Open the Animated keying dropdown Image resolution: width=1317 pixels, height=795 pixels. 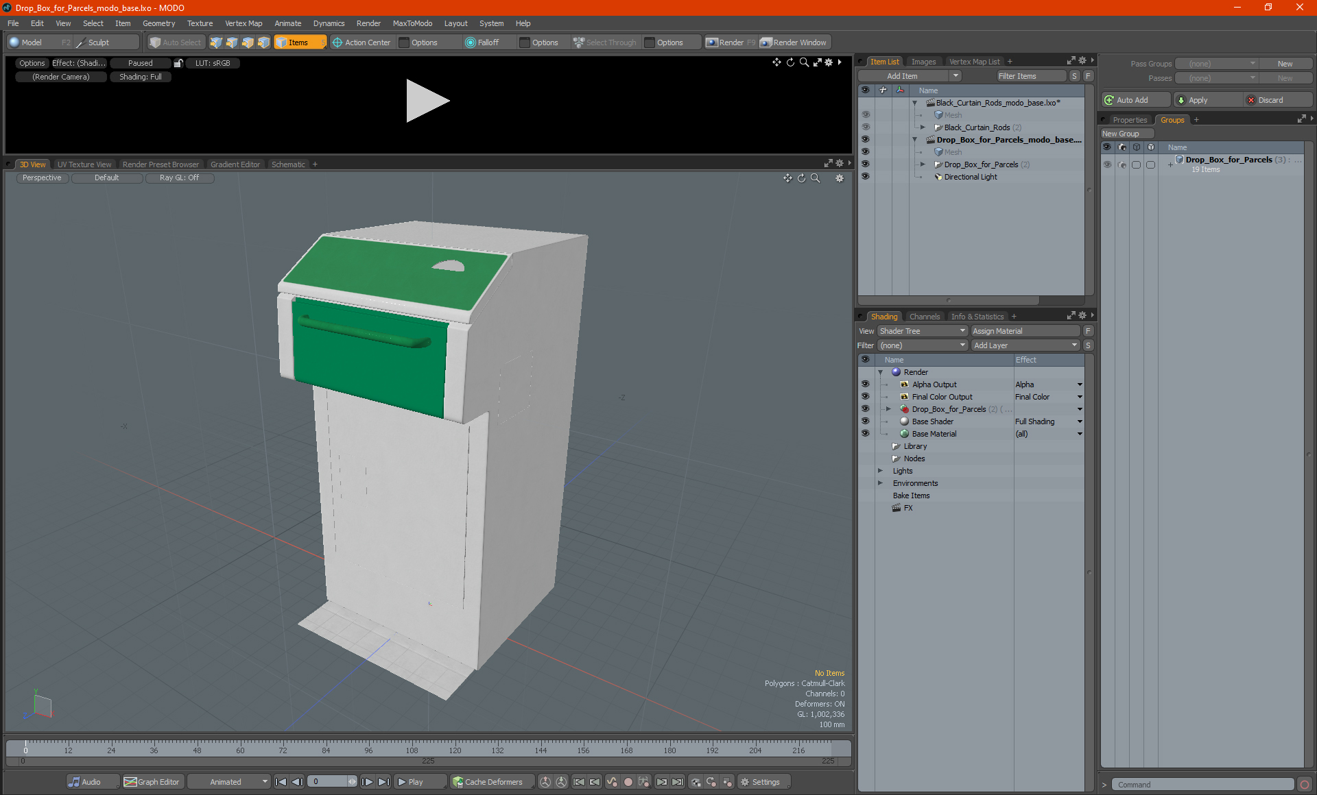click(228, 782)
